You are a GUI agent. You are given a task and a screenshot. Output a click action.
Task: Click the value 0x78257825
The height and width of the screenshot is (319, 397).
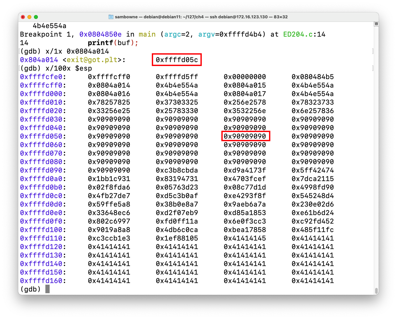109,102
